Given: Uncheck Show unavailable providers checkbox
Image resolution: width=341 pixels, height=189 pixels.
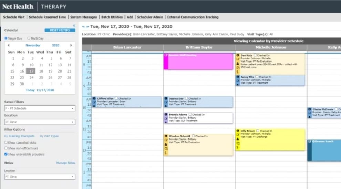Looking at the screenshot, I should point(6,154).
